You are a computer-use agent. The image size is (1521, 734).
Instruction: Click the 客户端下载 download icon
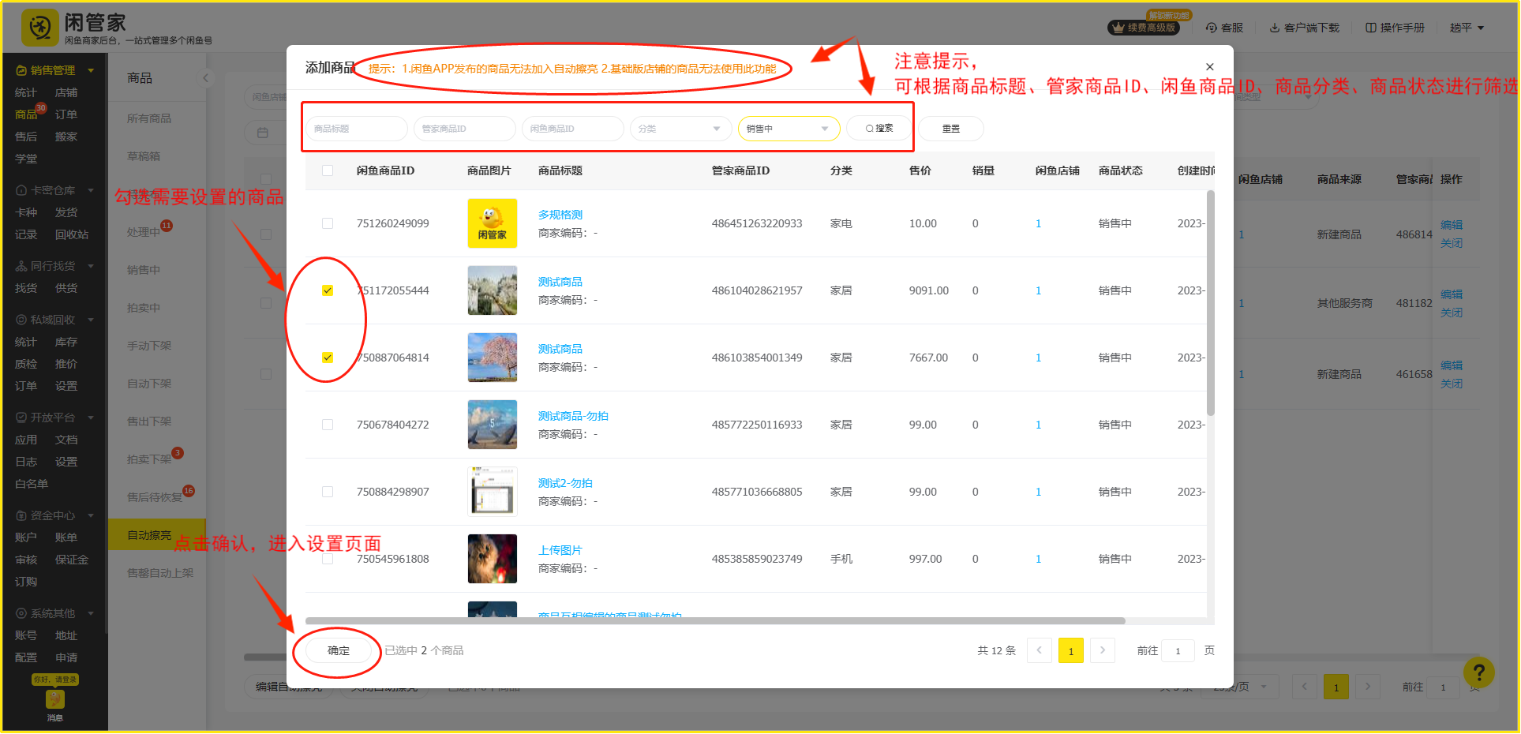pos(1304,28)
